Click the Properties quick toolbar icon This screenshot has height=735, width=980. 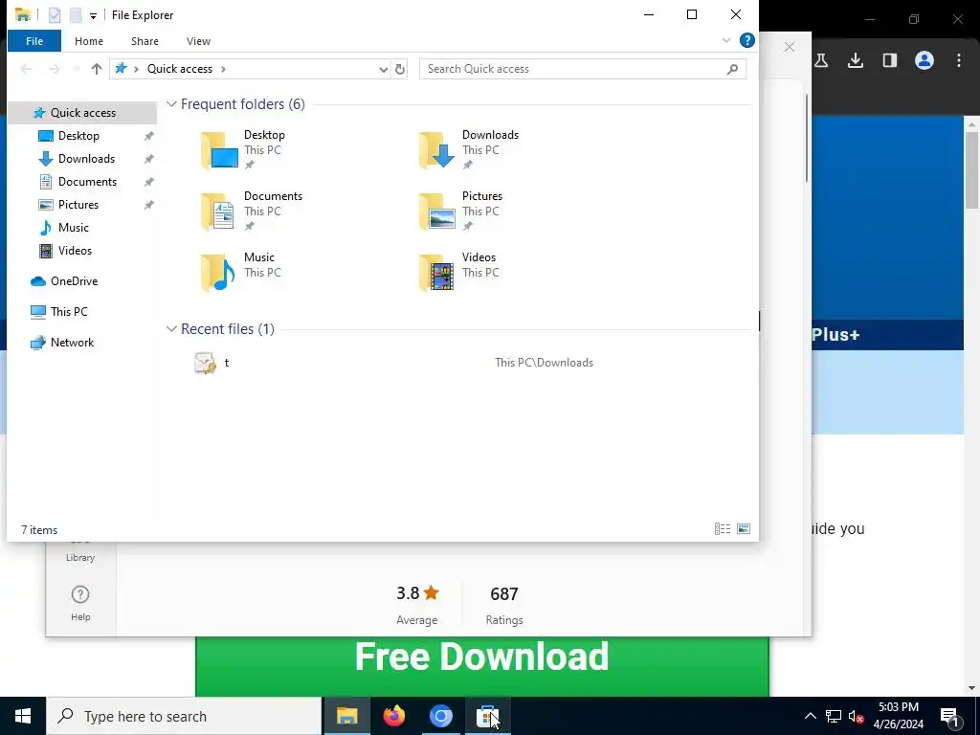(x=55, y=15)
